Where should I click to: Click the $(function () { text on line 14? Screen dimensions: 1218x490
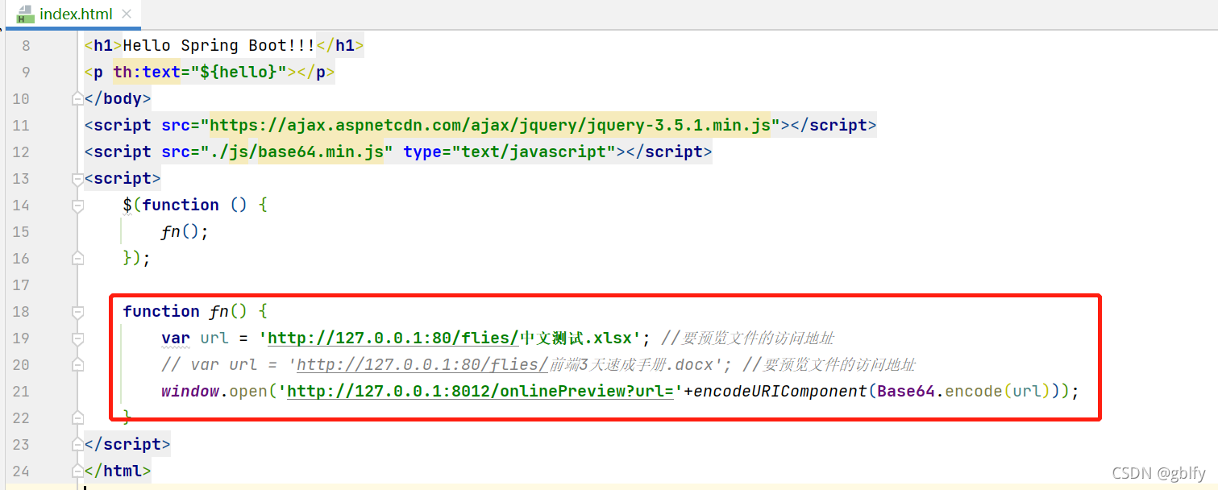click(194, 205)
